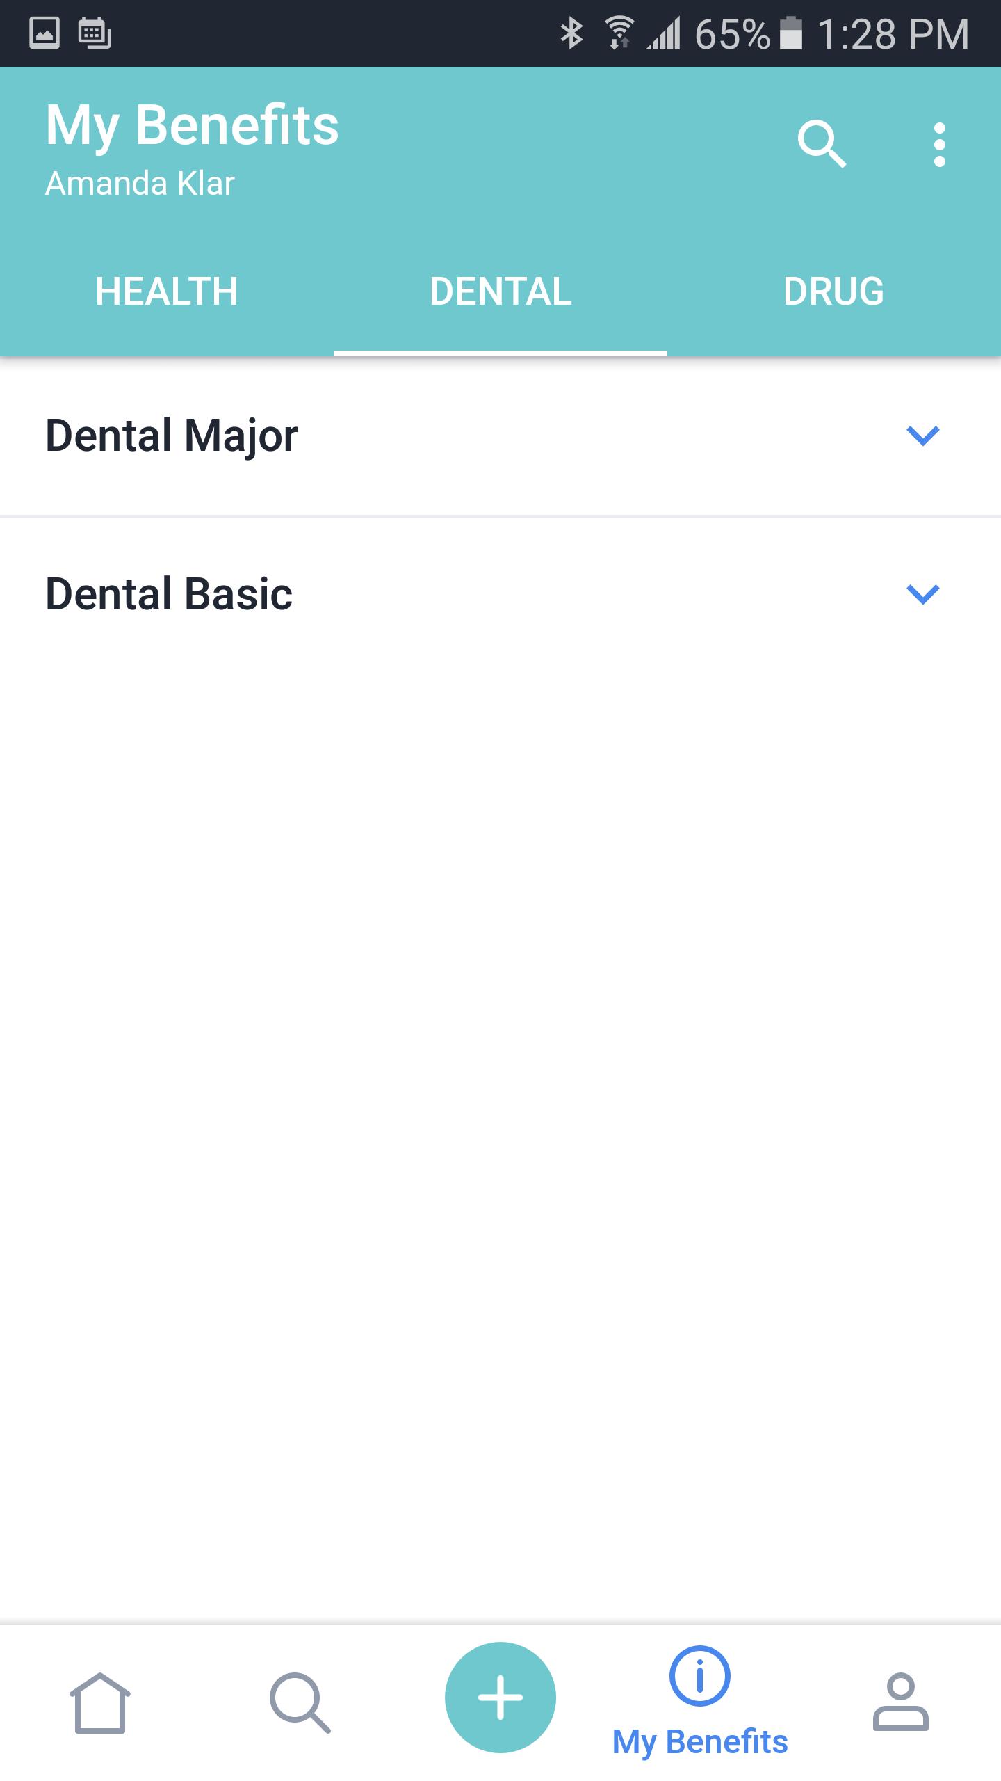
Task: Tap the gallery notification icon in status bar
Action: point(44,33)
